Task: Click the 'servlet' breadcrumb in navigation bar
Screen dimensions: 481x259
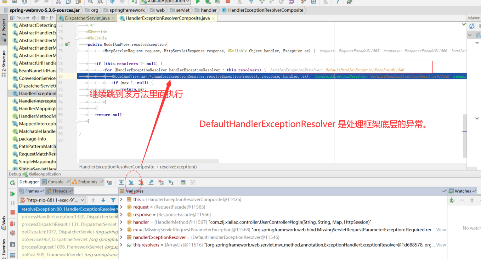Action: click(180, 10)
